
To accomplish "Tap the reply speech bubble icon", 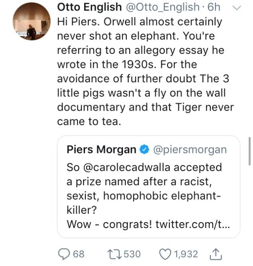I will [65, 254].
